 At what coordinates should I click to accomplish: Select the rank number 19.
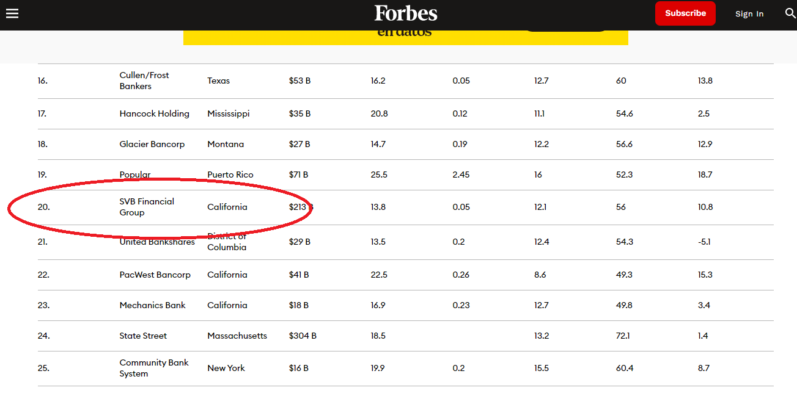tap(43, 175)
